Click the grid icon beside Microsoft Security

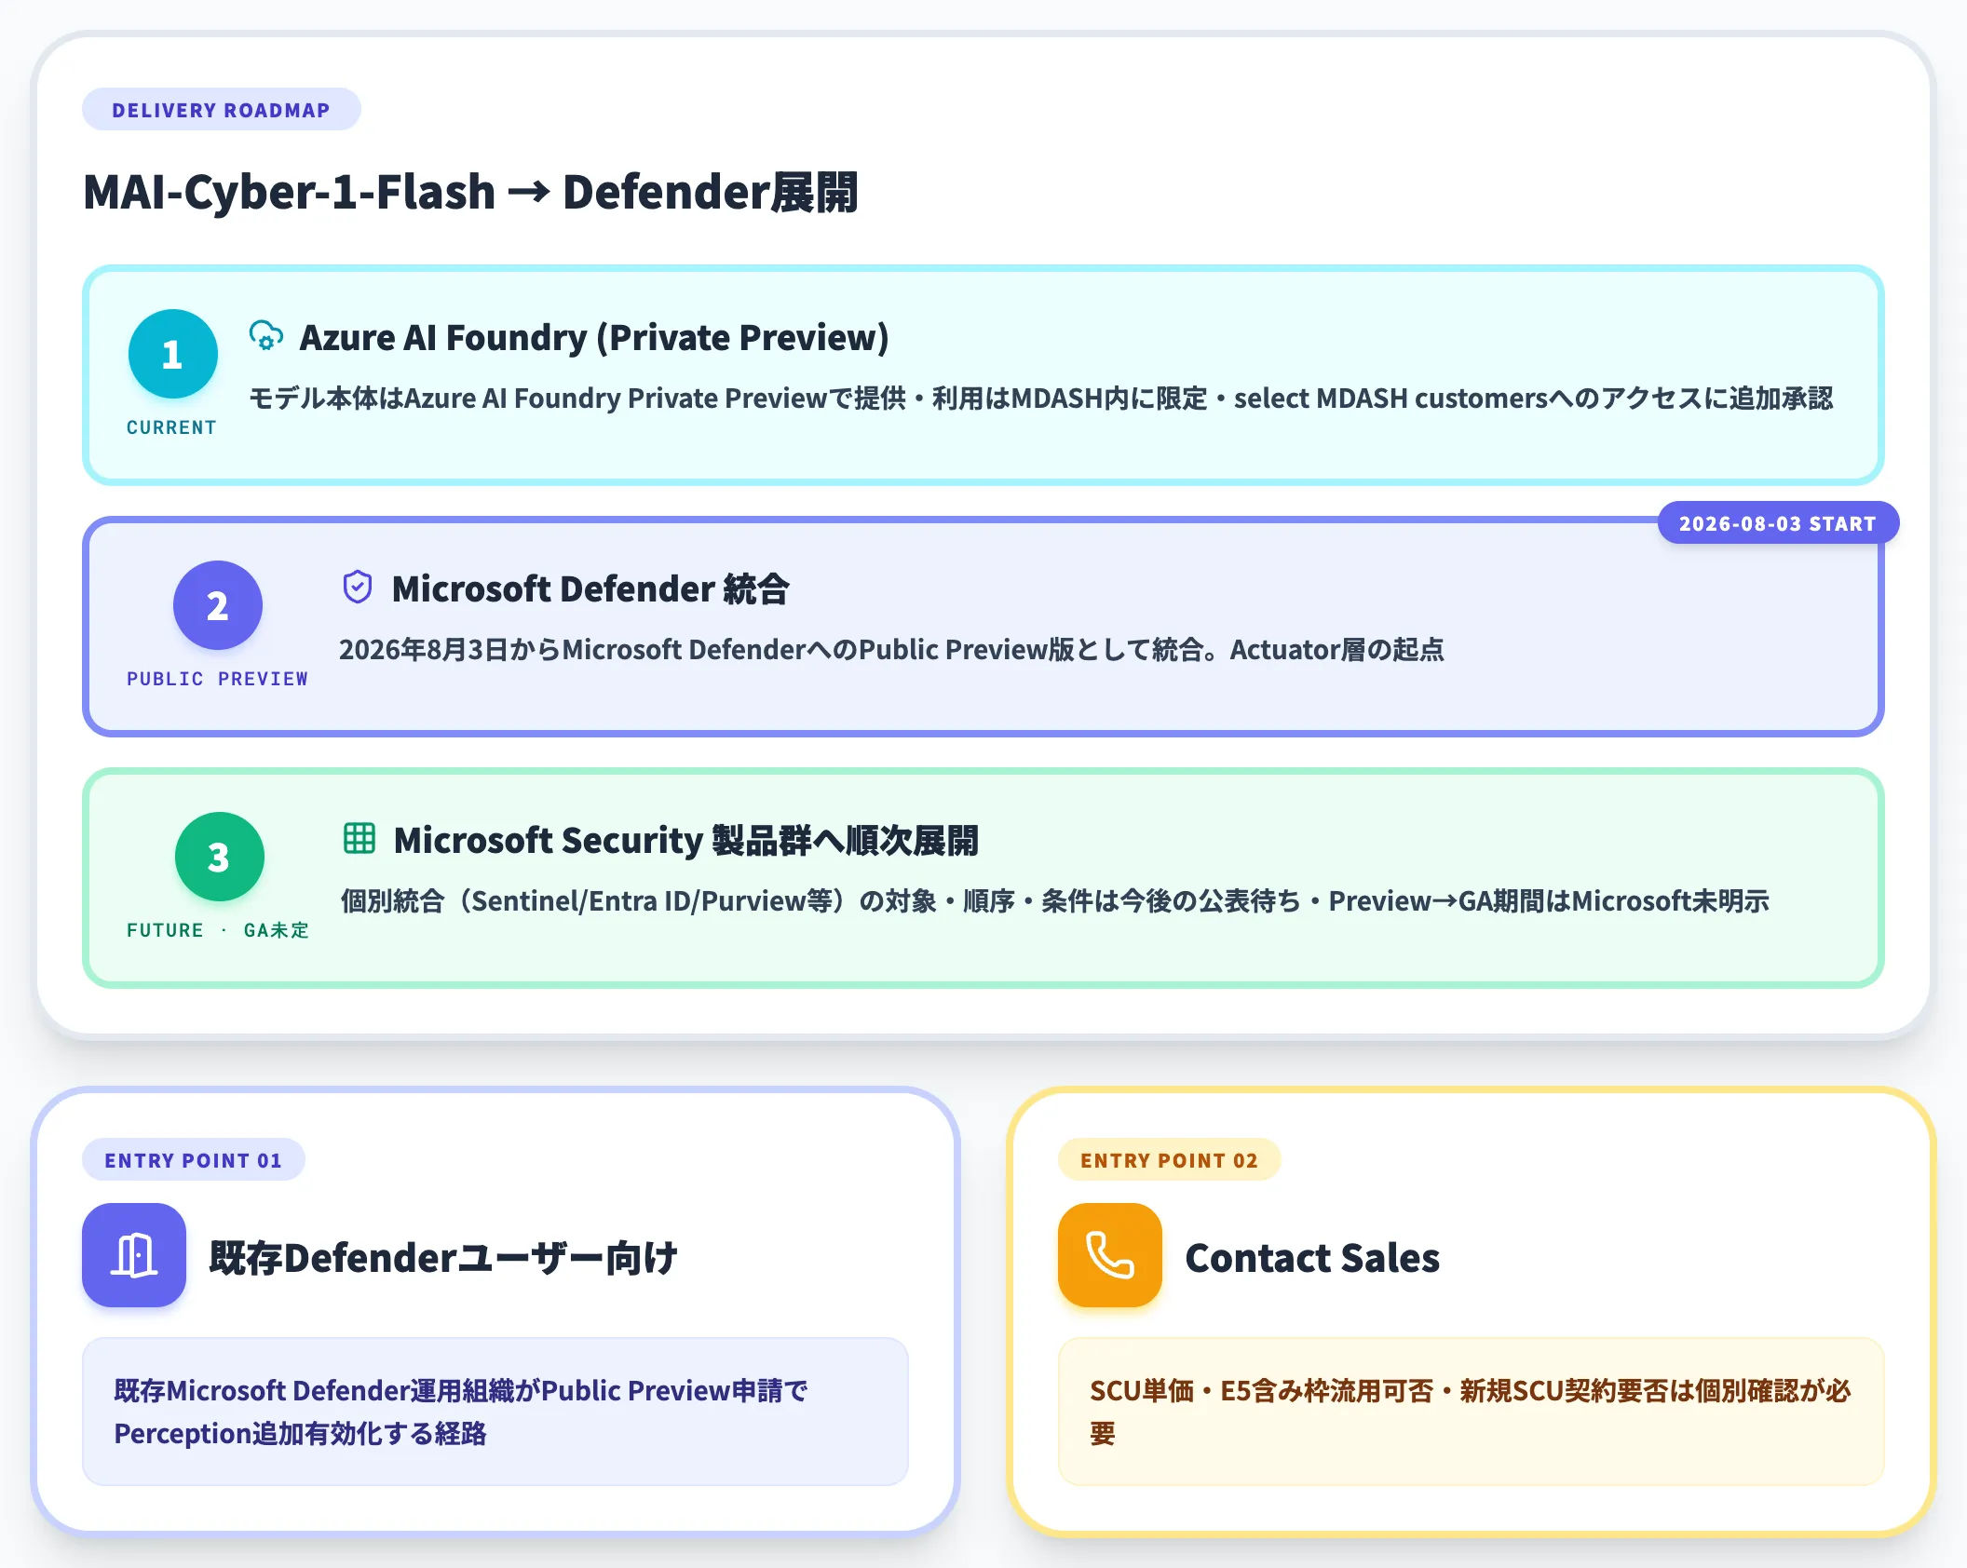[359, 839]
